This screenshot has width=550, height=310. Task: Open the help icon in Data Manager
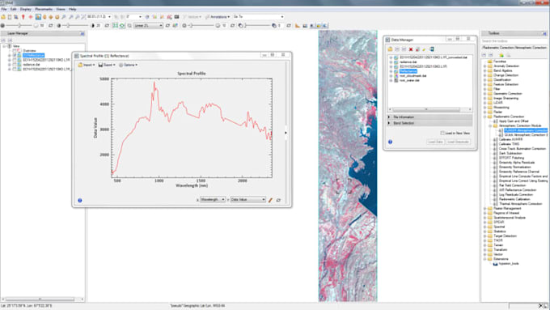(x=390, y=142)
